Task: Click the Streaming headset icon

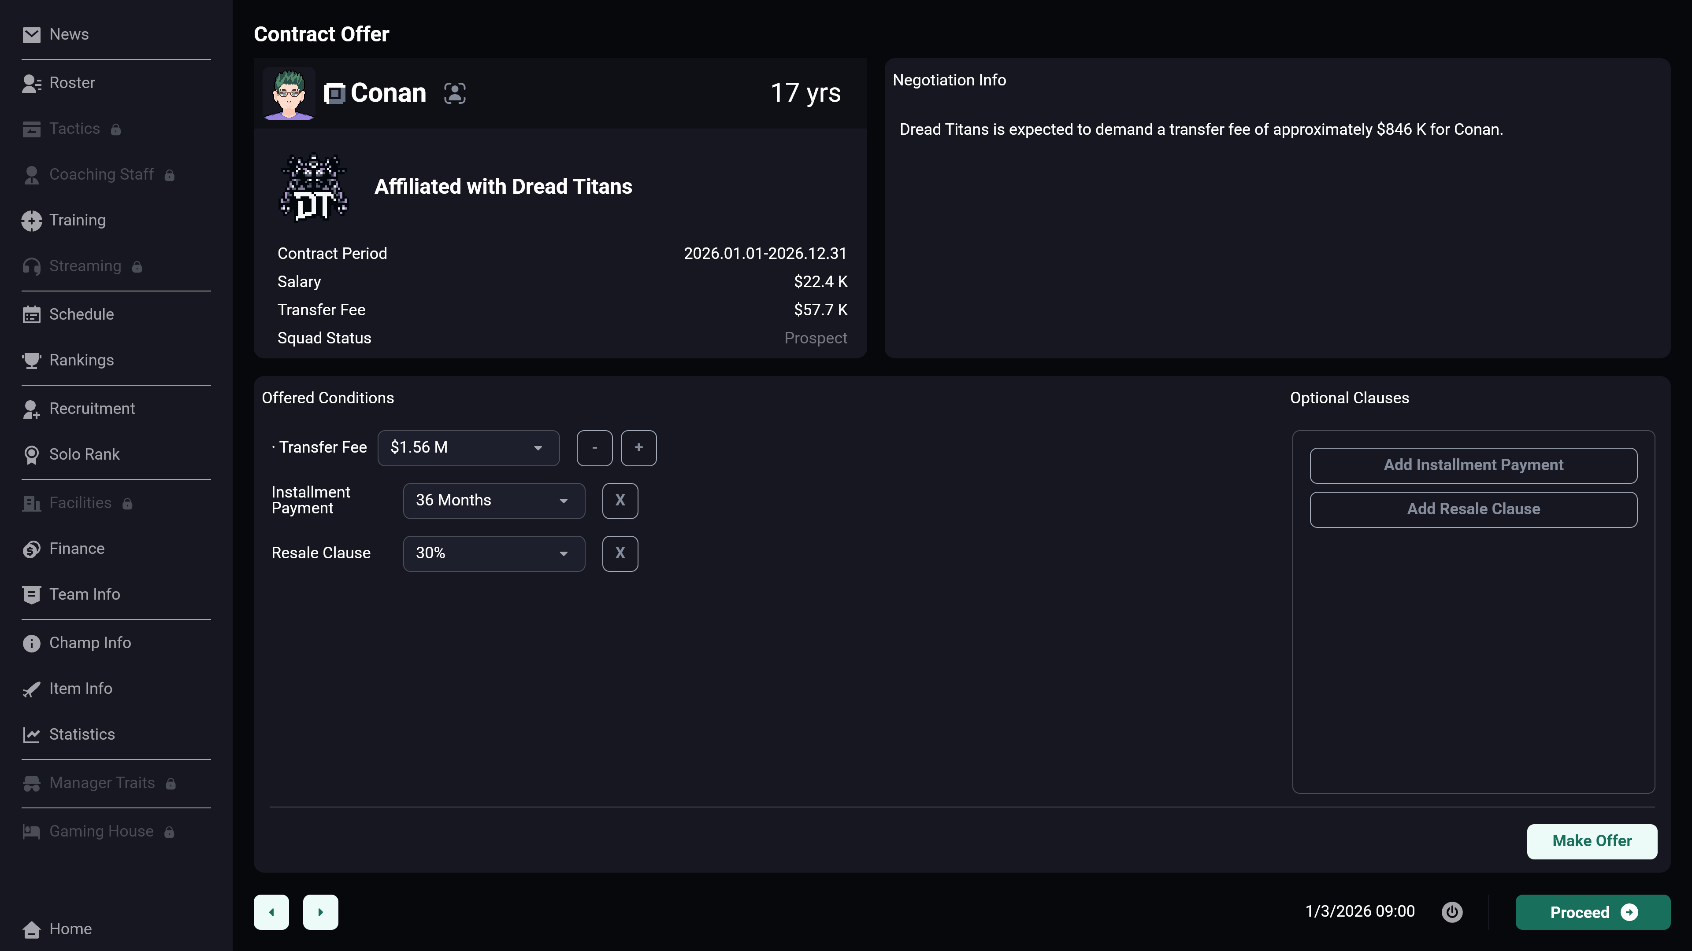Action: point(31,266)
